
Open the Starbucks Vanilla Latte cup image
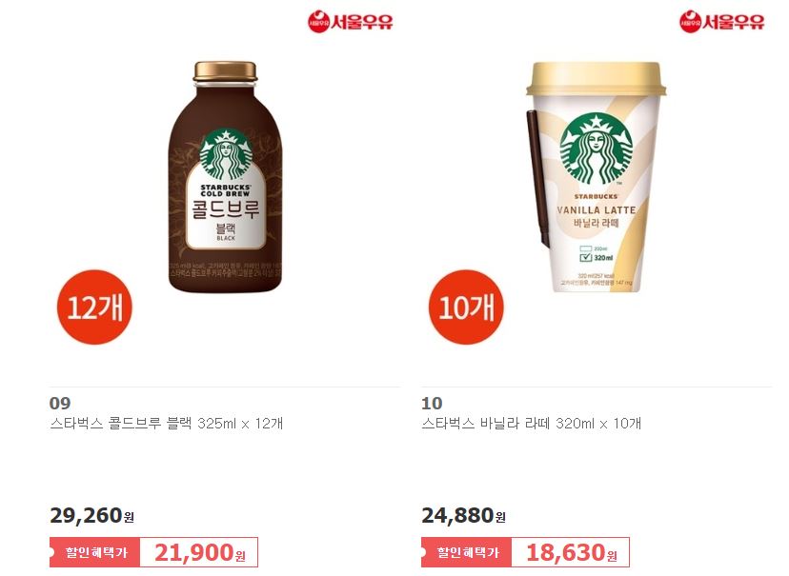click(596, 176)
